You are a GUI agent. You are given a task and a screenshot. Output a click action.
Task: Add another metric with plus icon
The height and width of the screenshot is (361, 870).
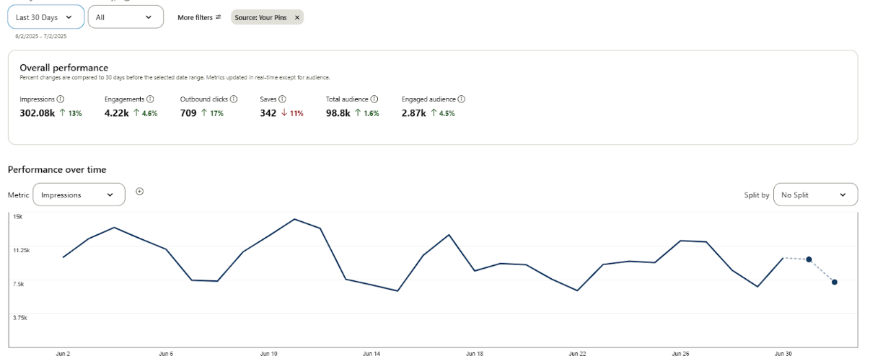point(140,192)
